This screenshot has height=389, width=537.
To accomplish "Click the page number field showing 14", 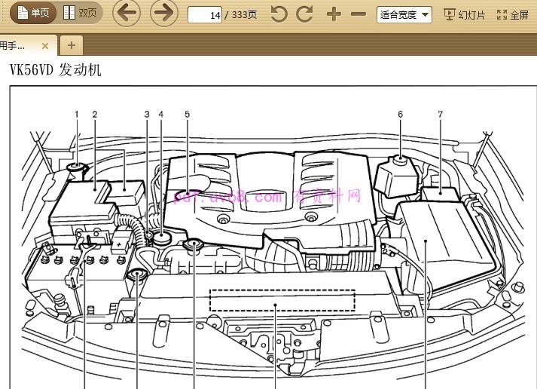I will tap(205, 14).
